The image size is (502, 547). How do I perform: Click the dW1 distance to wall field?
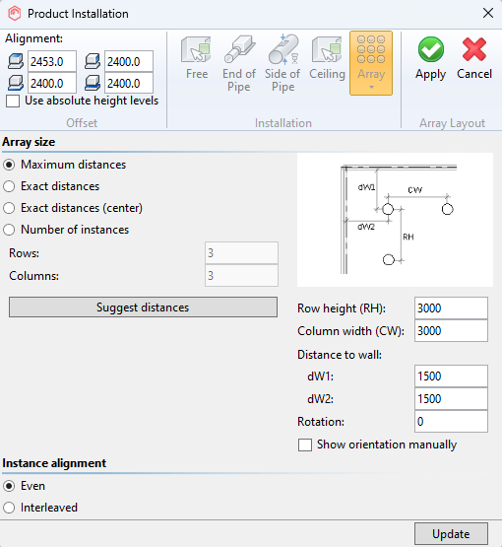pos(451,376)
